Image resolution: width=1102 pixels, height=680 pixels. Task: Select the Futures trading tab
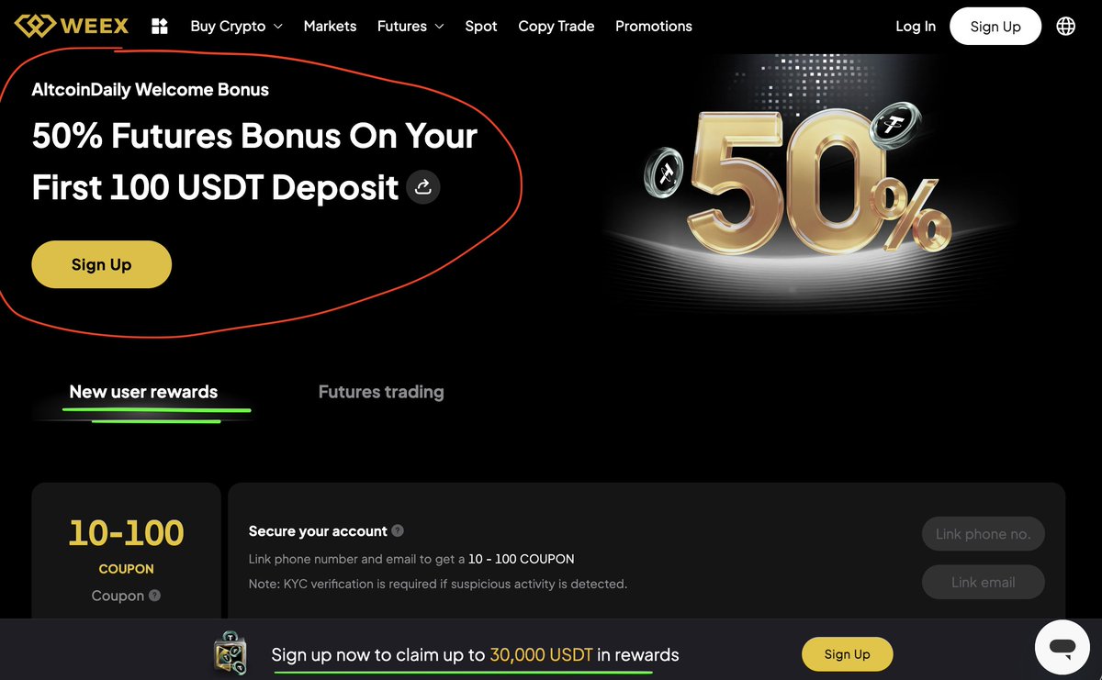click(381, 392)
